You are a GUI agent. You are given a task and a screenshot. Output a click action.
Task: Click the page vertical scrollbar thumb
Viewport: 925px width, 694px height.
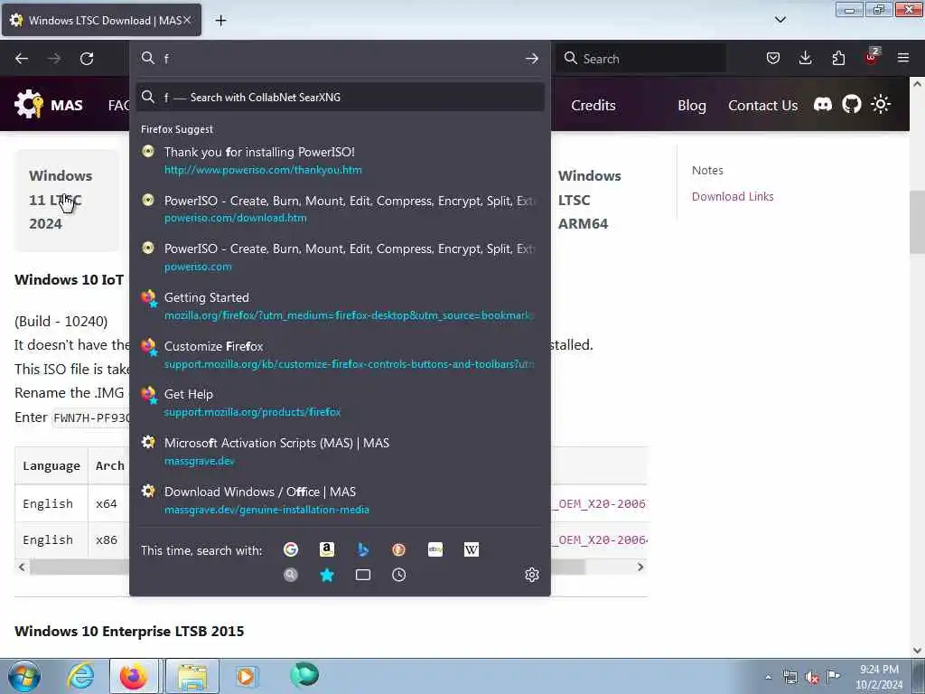tap(917, 222)
